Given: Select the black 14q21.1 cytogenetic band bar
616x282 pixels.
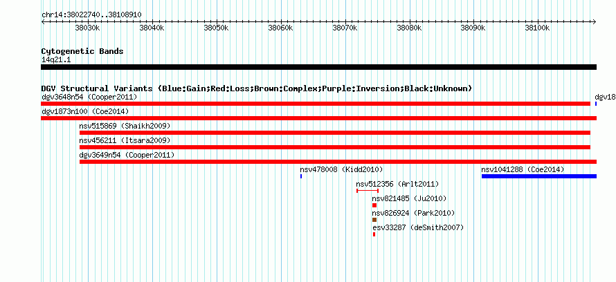Looking at the screenshot, I should click(x=318, y=67).
